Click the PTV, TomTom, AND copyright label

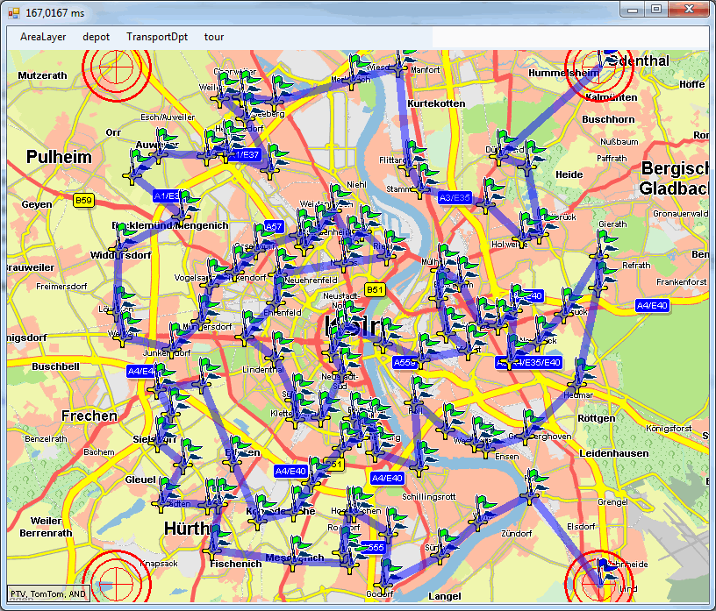point(48,593)
